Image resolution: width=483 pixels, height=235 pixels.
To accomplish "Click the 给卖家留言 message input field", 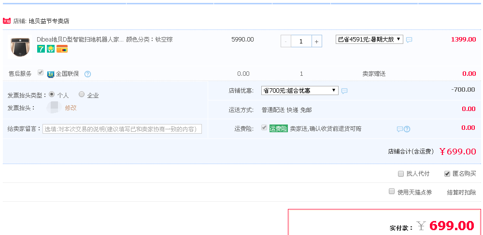I will [x=122, y=129].
